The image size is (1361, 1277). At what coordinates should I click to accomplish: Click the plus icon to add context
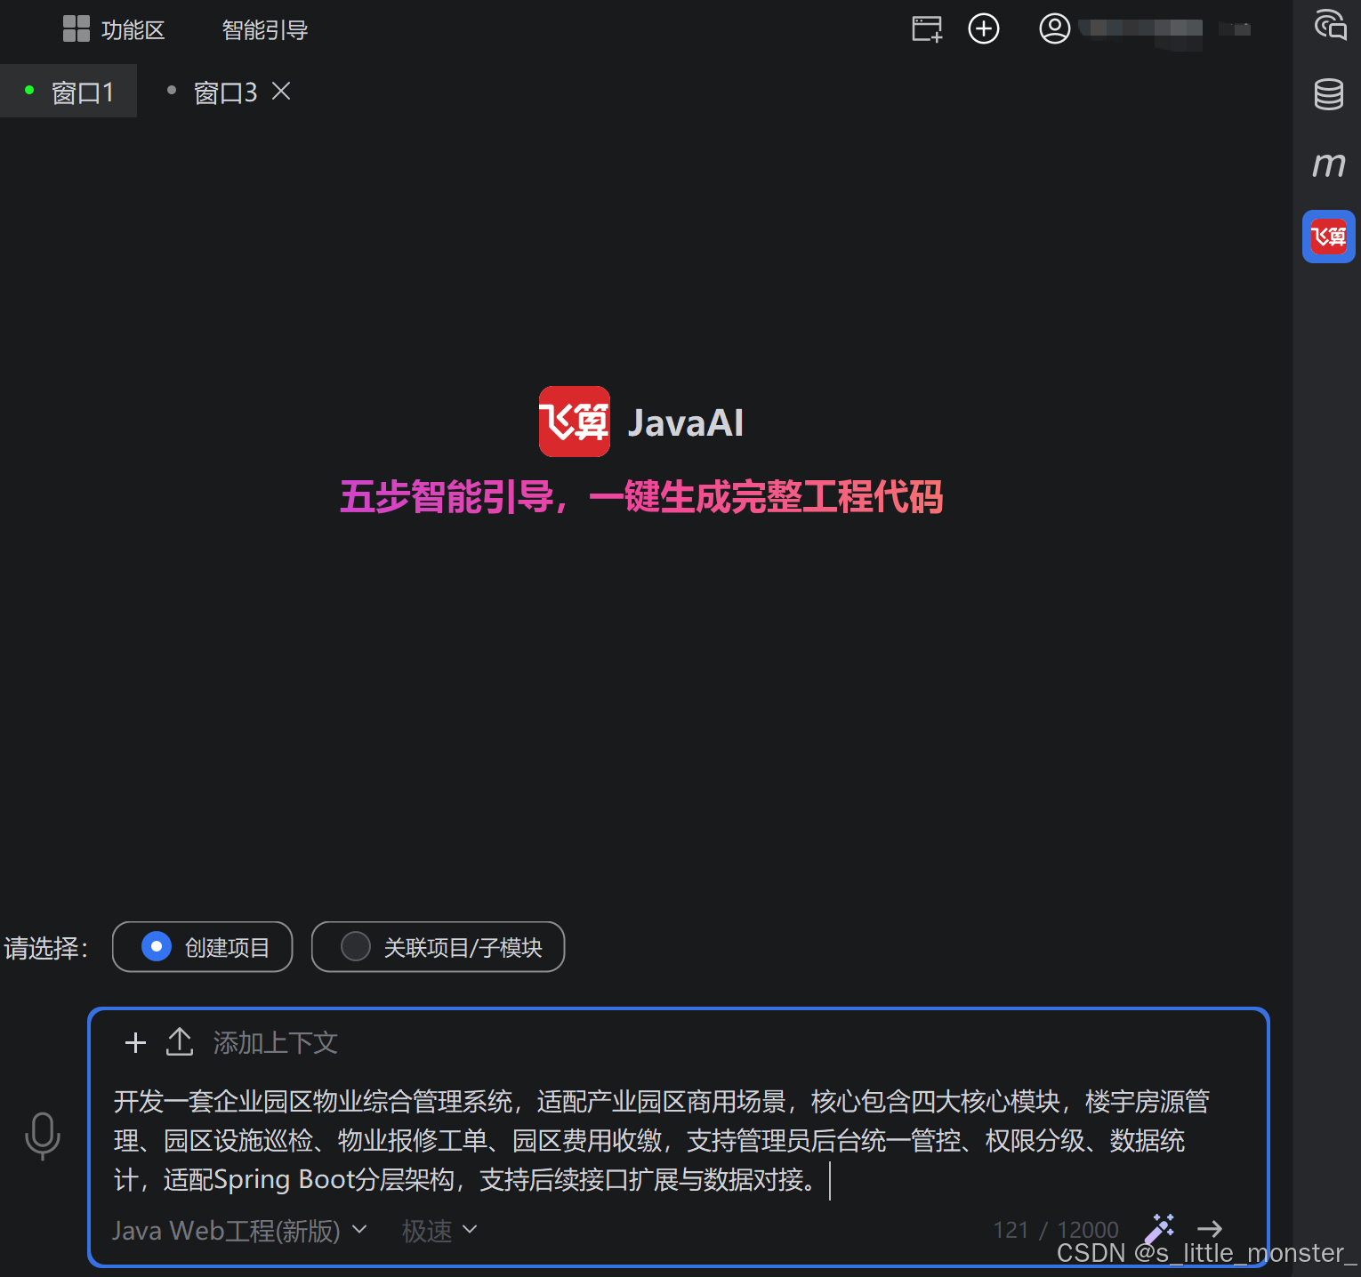coord(135,1042)
